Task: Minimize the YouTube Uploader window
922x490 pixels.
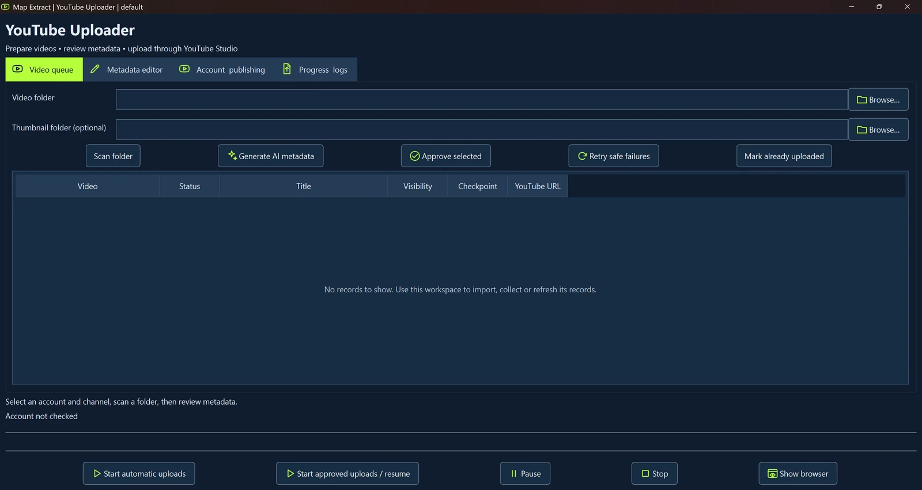Action: click(852, 7)
